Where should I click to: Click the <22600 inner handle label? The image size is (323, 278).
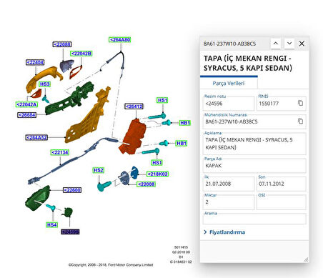[x=72, y=190]
